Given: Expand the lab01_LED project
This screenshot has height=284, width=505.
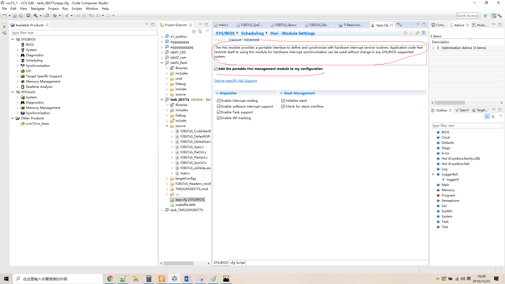Looking at the screenshot, I should (162, 52).
